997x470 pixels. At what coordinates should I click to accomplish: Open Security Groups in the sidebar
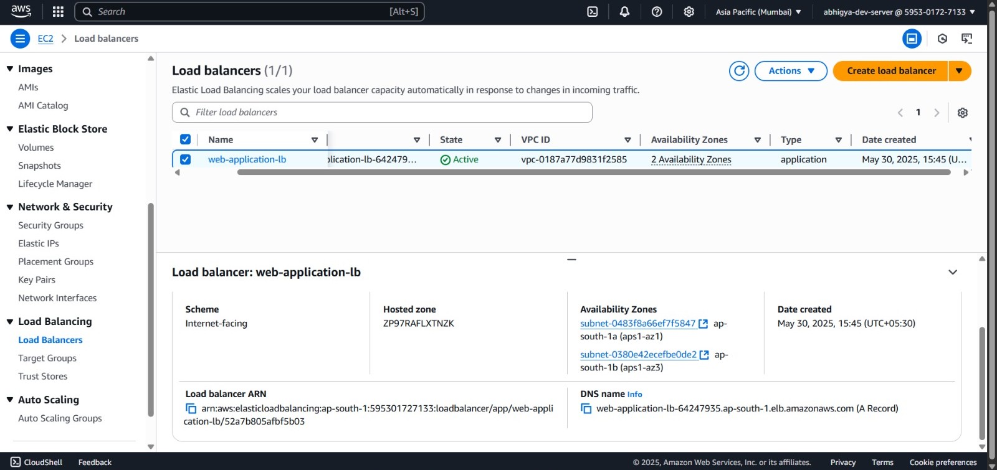[50, 225]
